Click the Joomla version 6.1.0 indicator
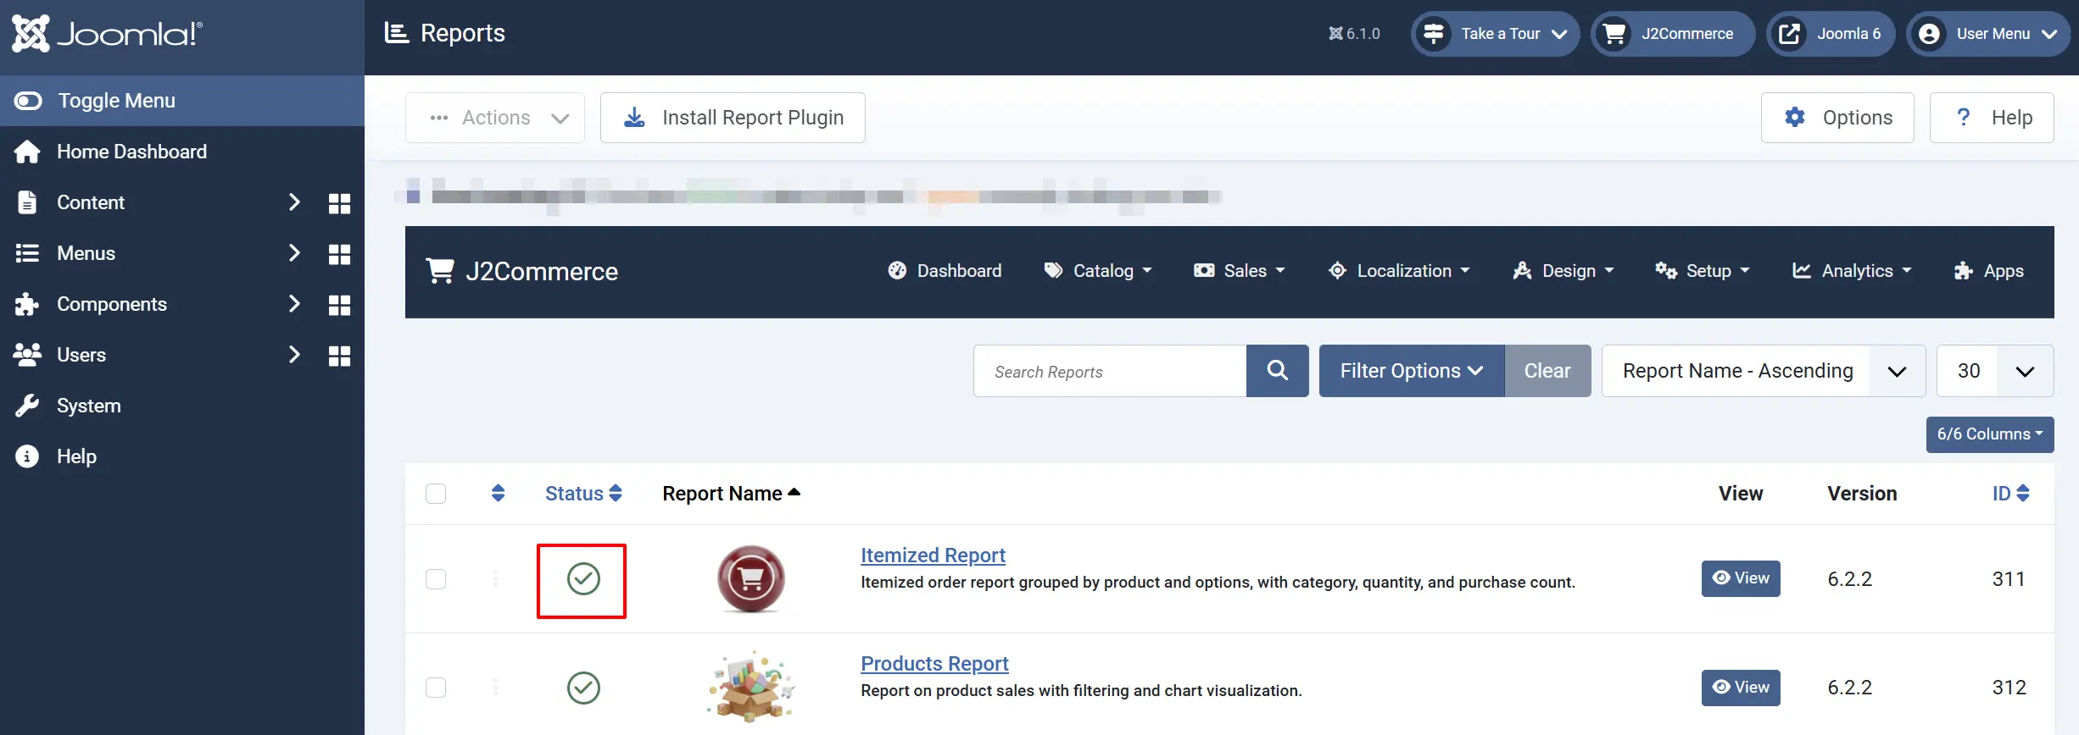The width and height of the screenshot is (2079, 735). pos(1354,34)
